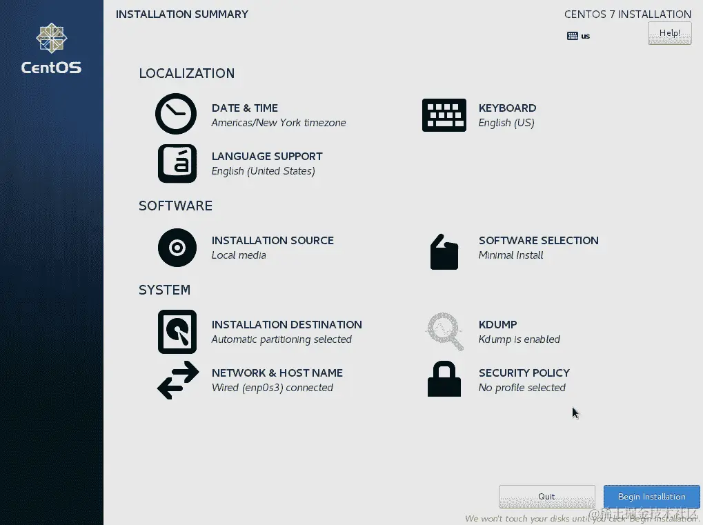Click the Security Policy padlock icon
703x525 pixels.
point(444,379)
